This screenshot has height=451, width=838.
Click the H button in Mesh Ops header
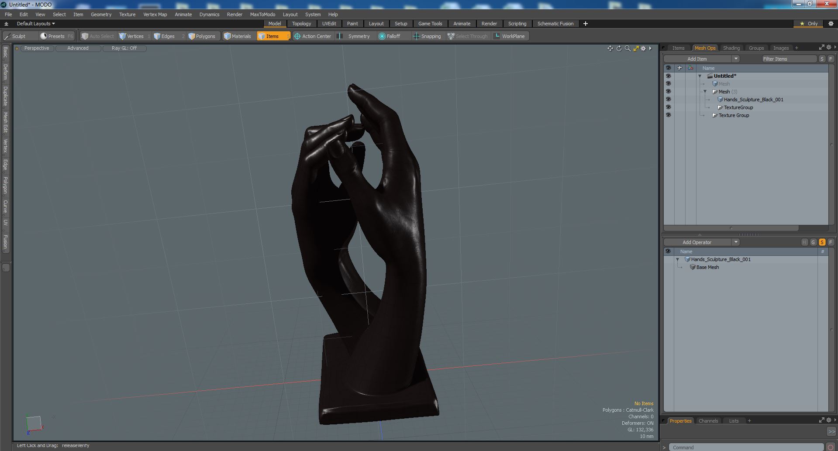tap(805, 242)
